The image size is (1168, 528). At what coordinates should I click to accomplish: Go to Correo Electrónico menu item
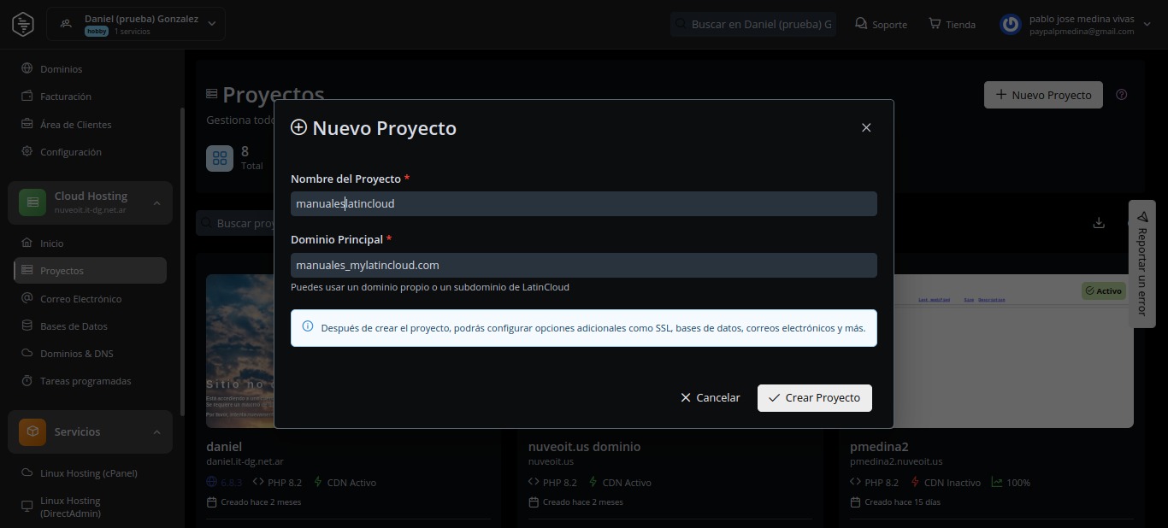tap(80, 299)
